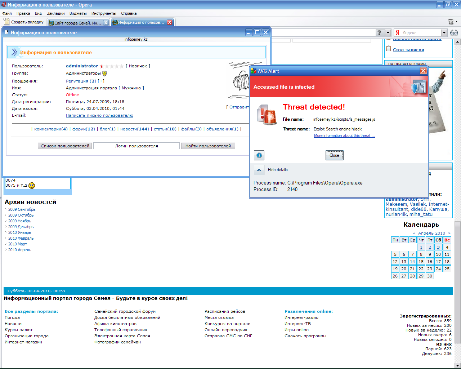Open the Закладки menu
The image size is (461, 369).
[56, 13]
